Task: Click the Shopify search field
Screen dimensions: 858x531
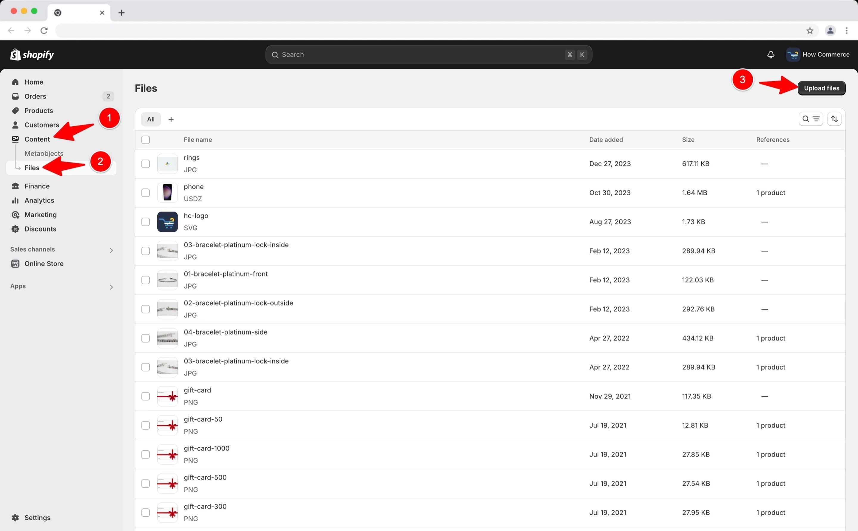Action: coord(429,54)
